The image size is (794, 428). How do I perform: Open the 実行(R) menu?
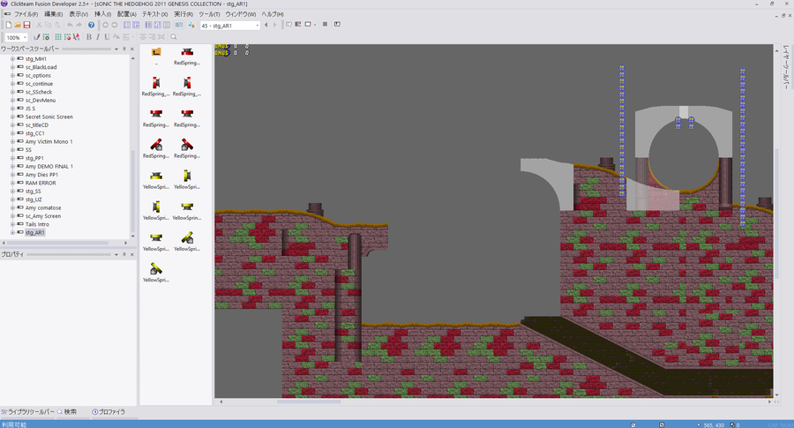coord(184,14)
